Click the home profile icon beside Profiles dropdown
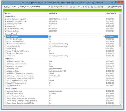The image size is (126, 111). 52,7
